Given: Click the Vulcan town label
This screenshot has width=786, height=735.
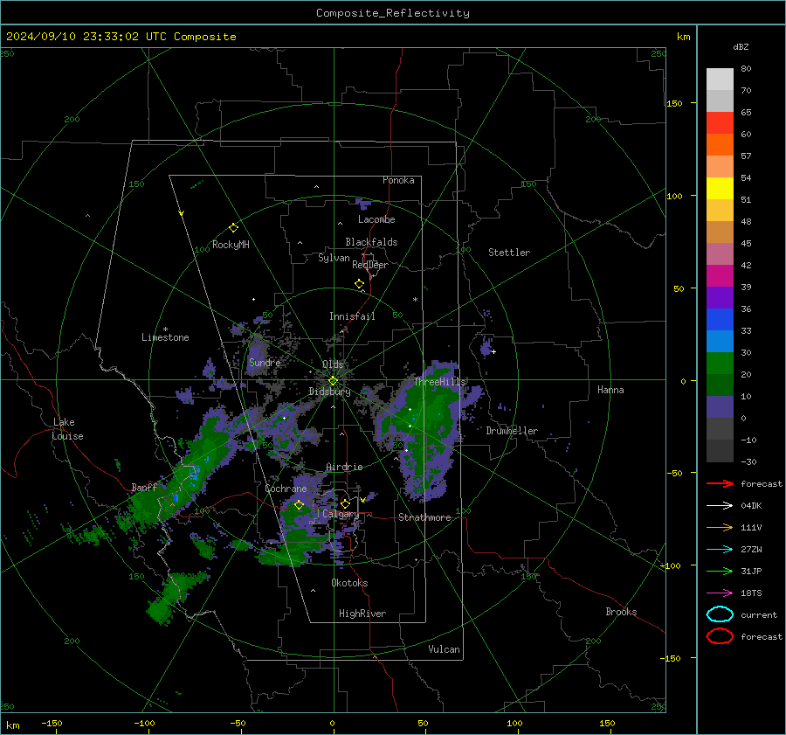Looking at the screenshot, I should 445,649.
